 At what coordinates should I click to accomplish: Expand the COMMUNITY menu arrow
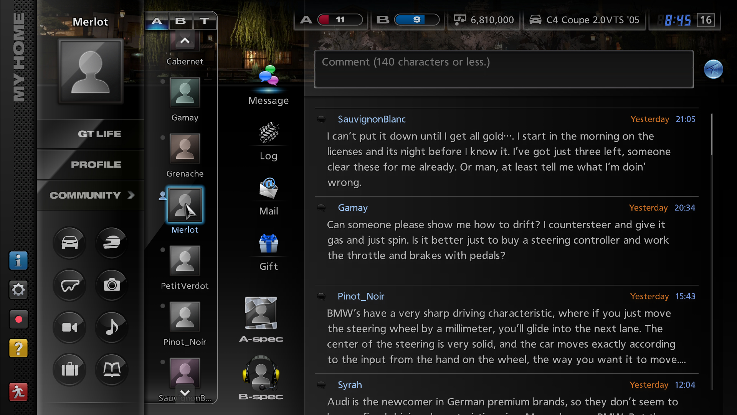(x=131, y=195)
